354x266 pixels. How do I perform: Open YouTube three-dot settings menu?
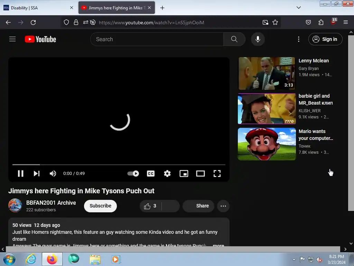pos(298,39)
